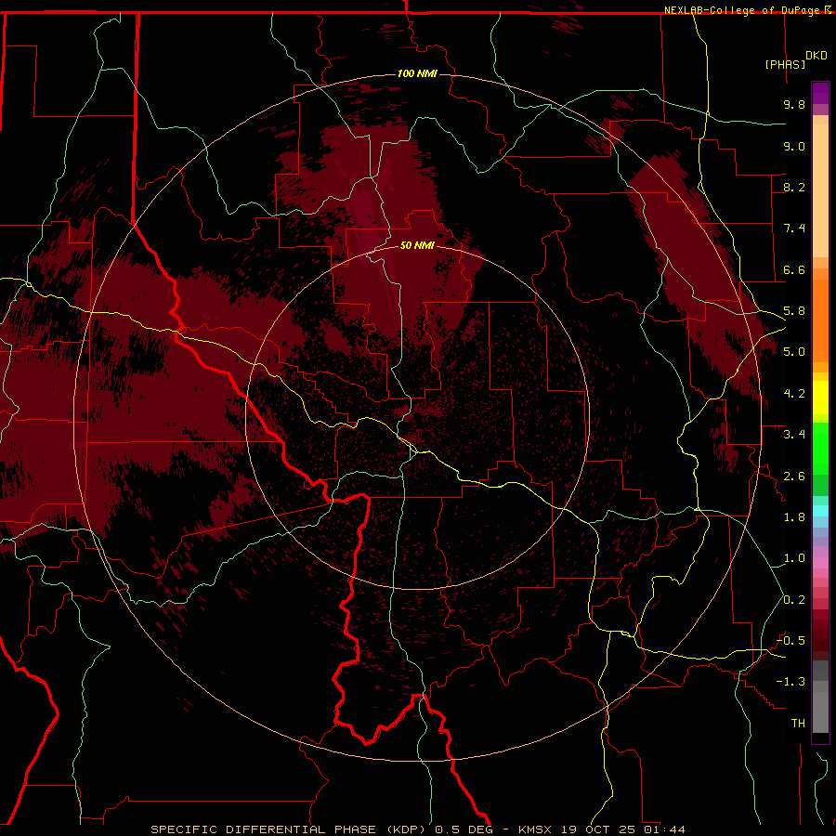Click the 3.4 scale value
This screenshot has width=836, height=836.
click(x=794, y=435)
